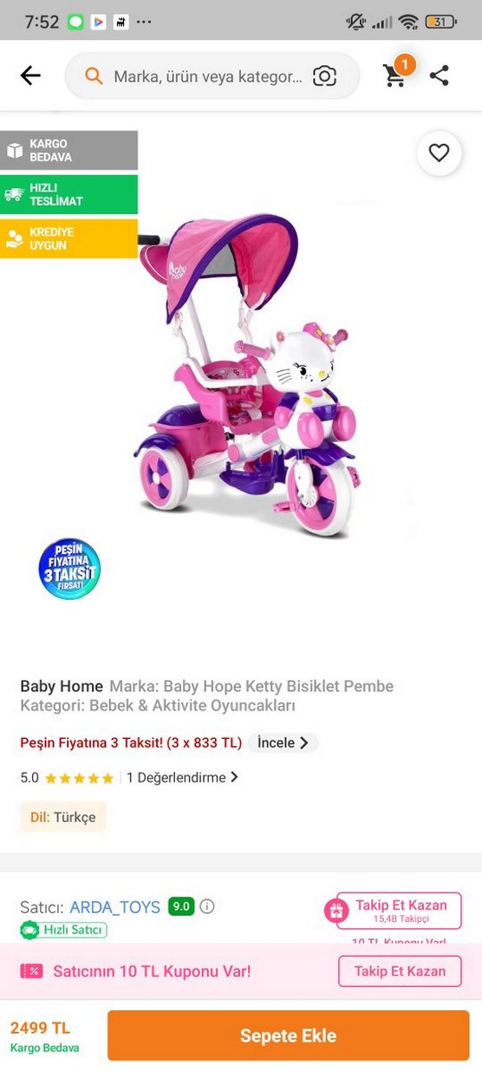Tap the Krediye Uygun badge

click(x=68, y=238)
